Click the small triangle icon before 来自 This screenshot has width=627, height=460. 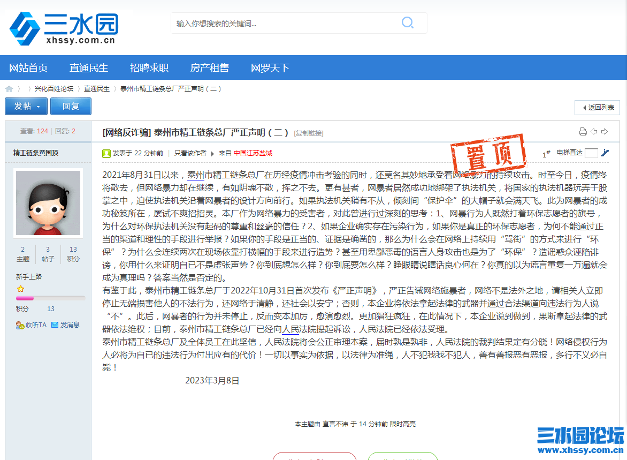[212, 153]
